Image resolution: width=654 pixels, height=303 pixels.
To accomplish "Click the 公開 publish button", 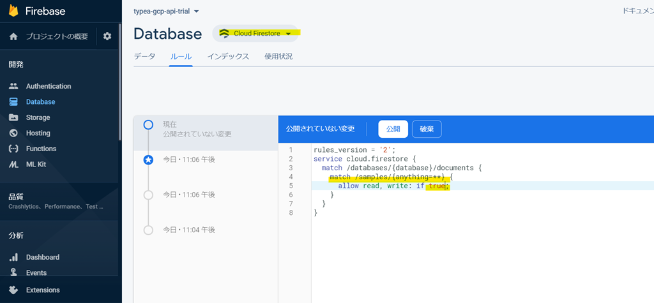I will tap(393, 129).
